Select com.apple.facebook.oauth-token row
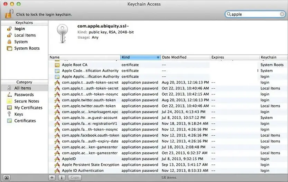This screenshot has width=288, height=182. point(168,135)
